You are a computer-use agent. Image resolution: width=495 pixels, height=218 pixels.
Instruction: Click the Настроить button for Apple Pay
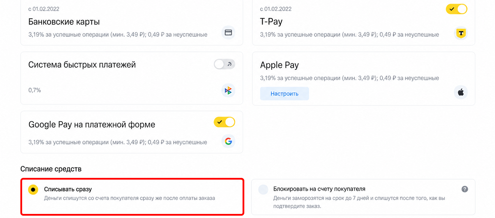pos(284,94)
